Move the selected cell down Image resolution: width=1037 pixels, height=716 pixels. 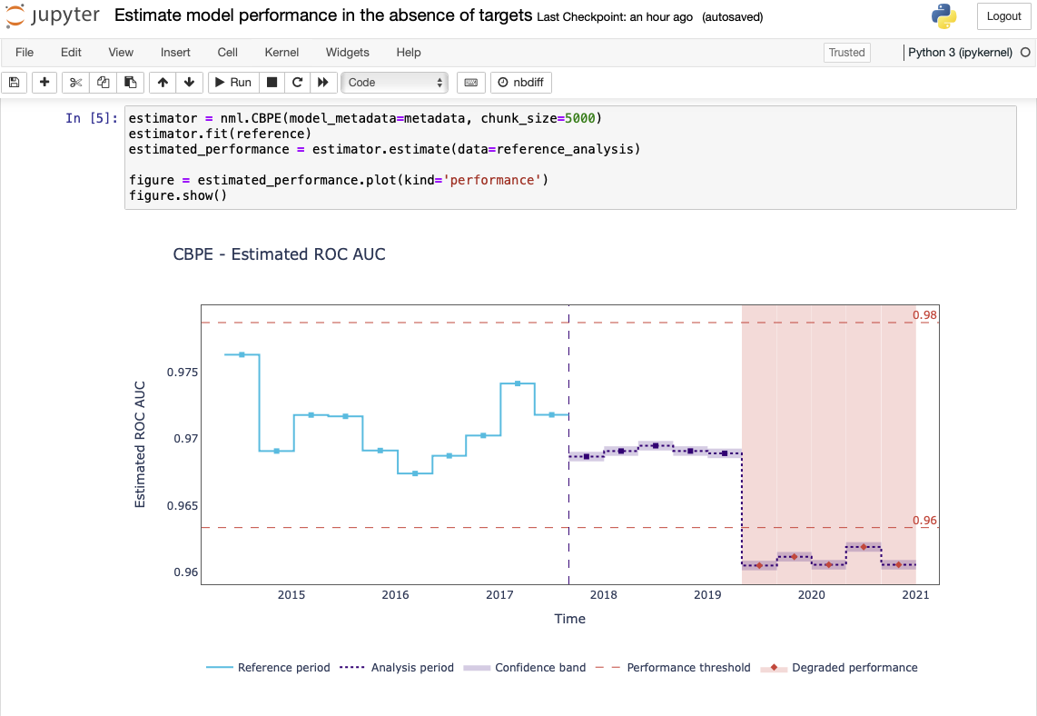(189, 82)
